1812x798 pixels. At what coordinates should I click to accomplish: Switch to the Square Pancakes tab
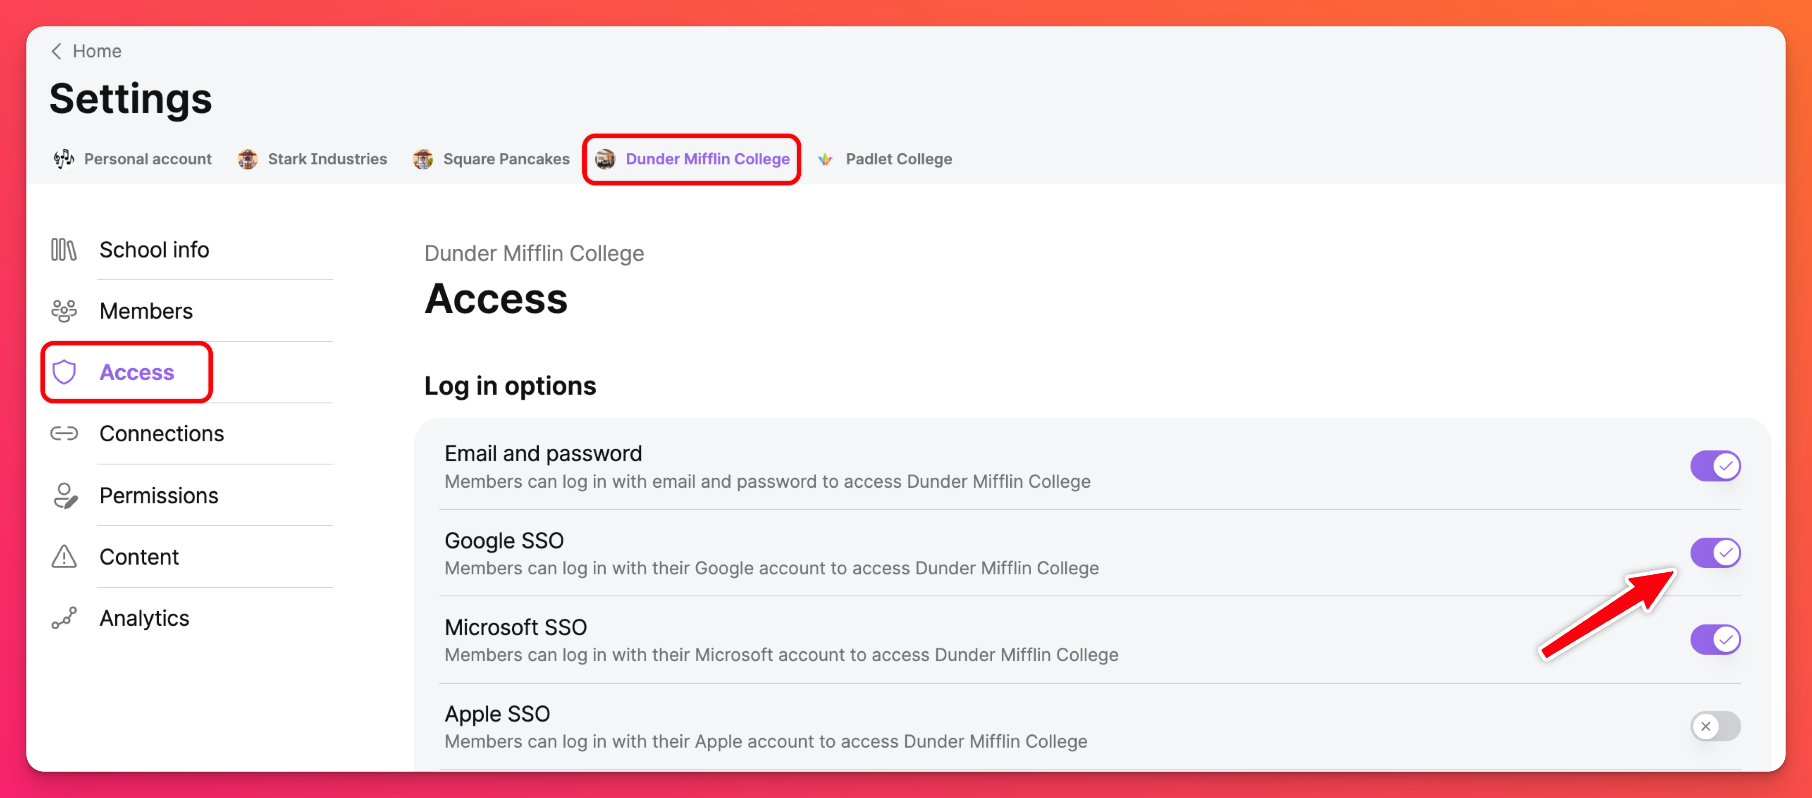coord(505,159)
